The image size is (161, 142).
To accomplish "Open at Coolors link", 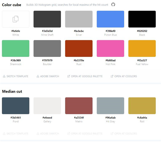I will pyautogui.click(x=126, y=76).
